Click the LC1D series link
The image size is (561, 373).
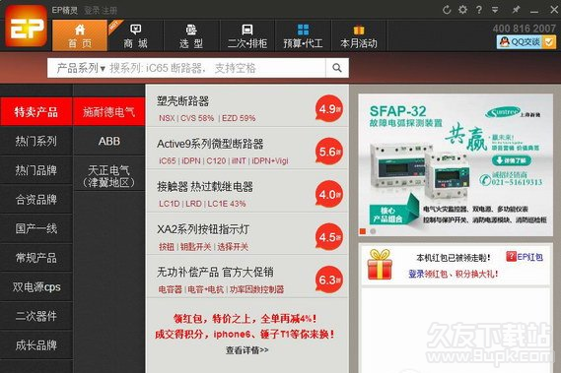pyautogui.click(x=170, y=204)
